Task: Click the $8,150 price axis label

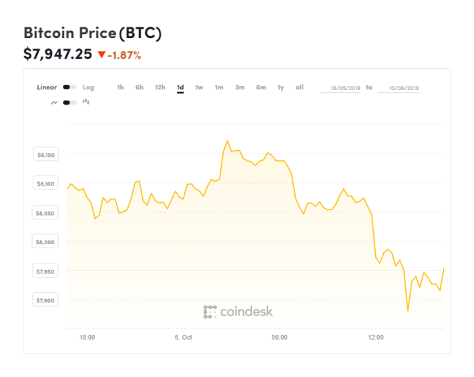Action: pos(46,155)
